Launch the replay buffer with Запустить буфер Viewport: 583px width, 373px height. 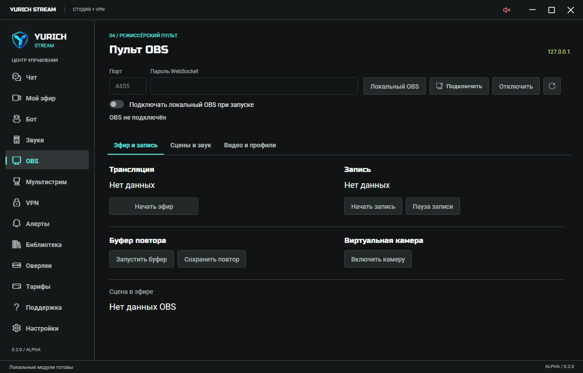point(142,259)
